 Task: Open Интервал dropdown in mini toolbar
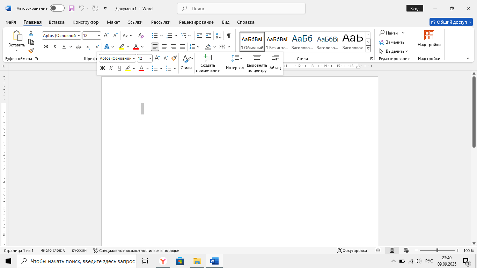235,63
